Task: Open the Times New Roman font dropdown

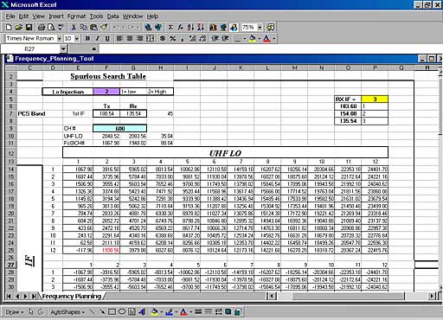Action: (x=59, y=38)
